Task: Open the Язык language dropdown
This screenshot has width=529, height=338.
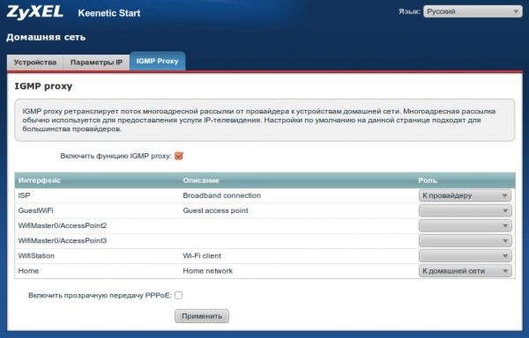Action: click(x=473, y=11)
